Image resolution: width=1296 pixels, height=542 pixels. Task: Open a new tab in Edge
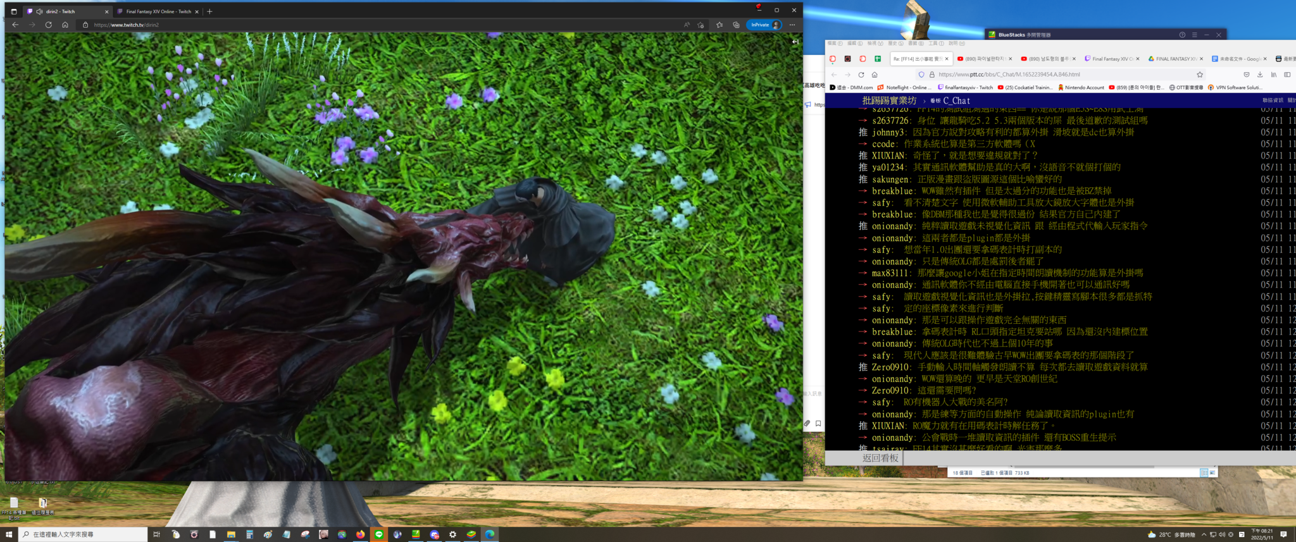pos(209,11)
